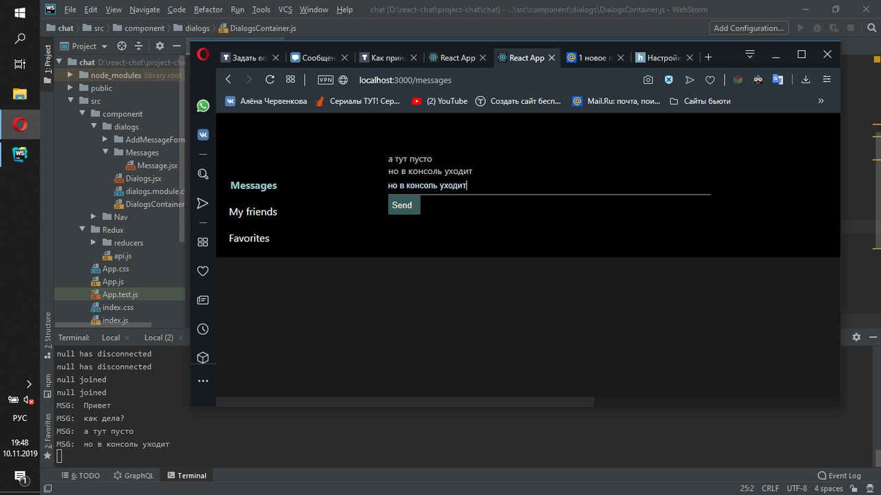Open Project view dropdown

[x=85, y=46]
